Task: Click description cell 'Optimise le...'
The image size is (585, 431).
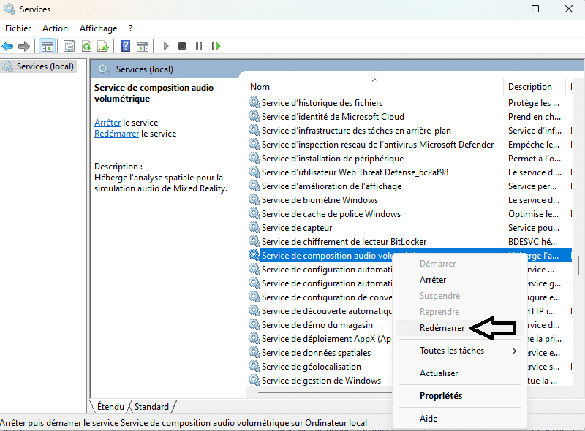Action: click(534, 213)
